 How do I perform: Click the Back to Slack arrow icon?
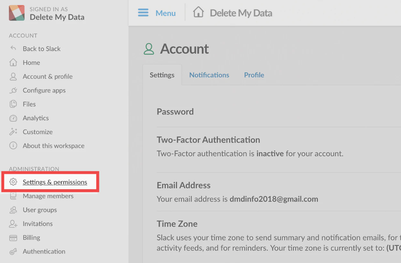pyautogui.click(x=13, y=48)
